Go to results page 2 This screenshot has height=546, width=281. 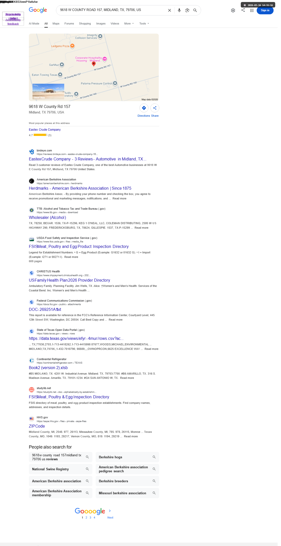(x=86, y=518)
